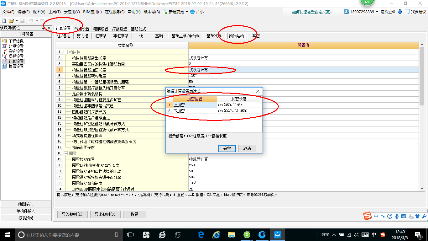Close the 编辑计算设置表达式 dialog
Screen dimensions: 428x241
click(258, 91)
